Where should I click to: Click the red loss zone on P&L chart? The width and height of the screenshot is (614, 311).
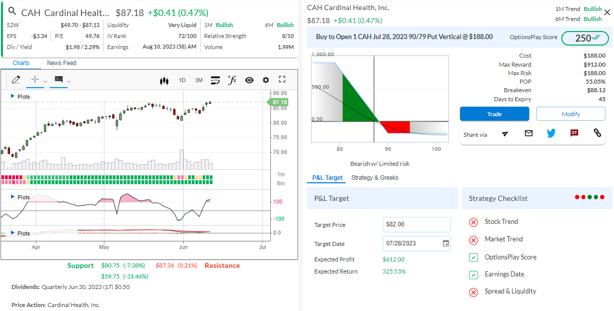point(397,126)
